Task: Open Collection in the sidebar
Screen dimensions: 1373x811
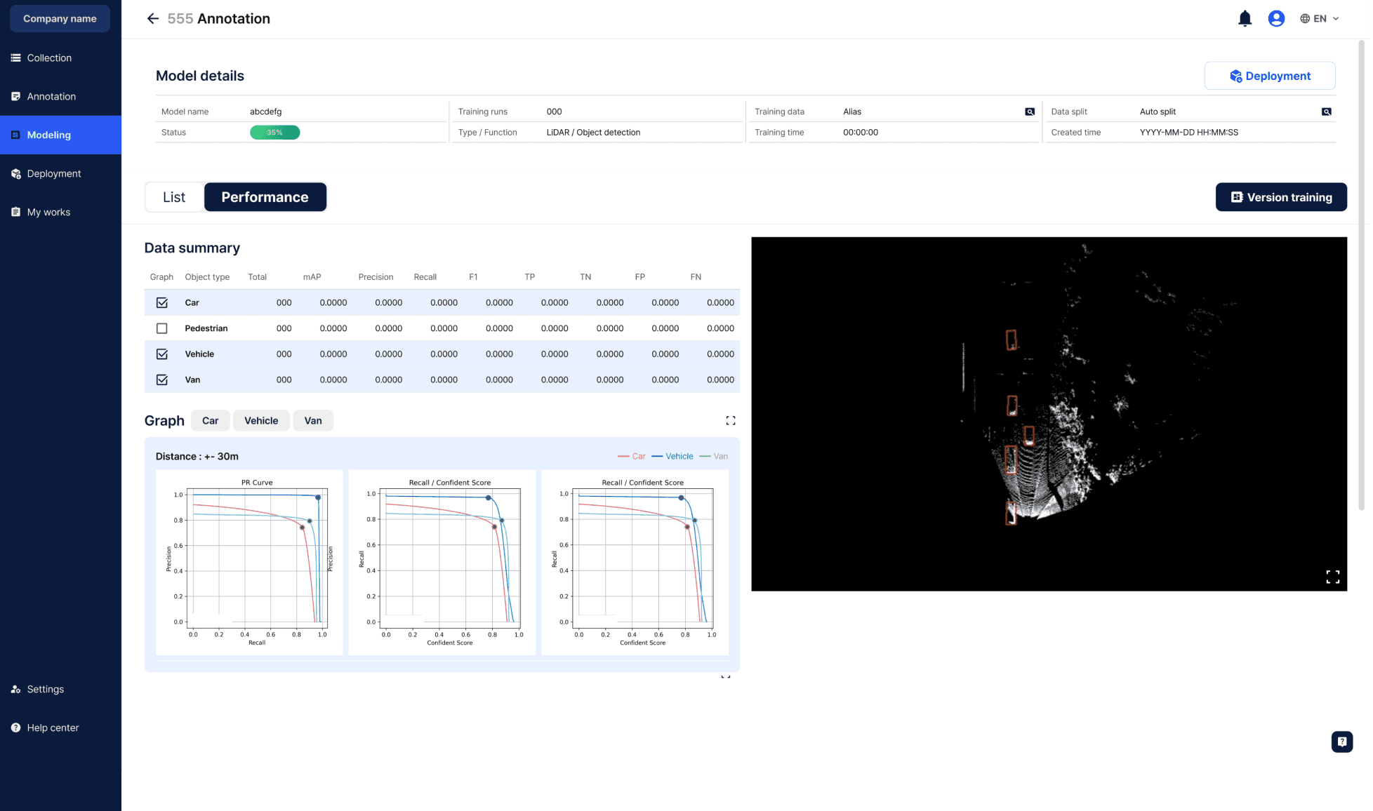Action: tap(49, 58)
